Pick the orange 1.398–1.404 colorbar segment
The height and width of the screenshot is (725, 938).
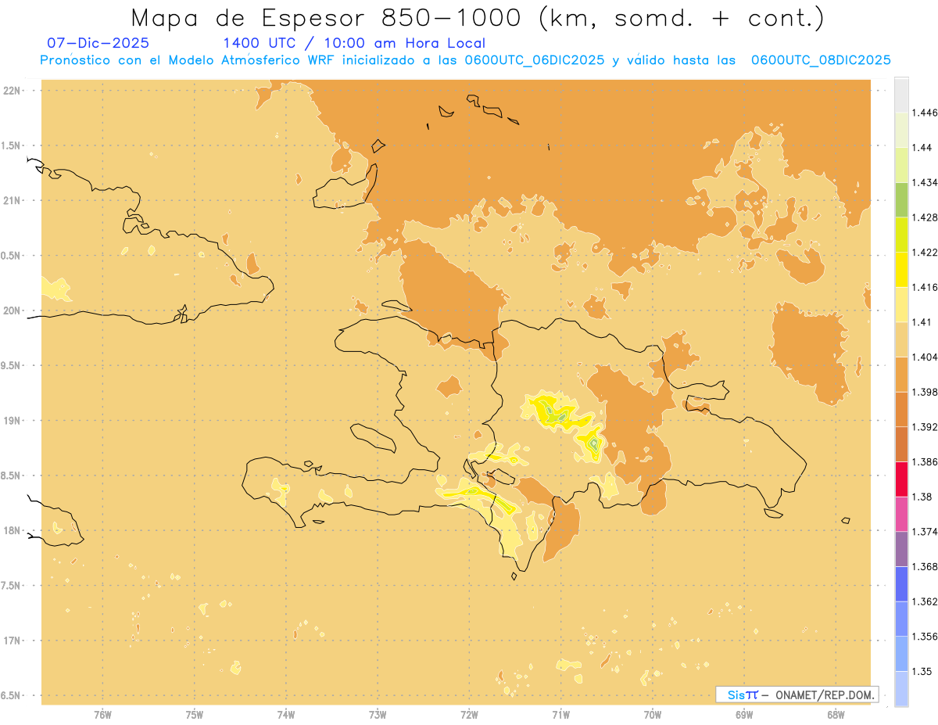click(x=901, y=374)
